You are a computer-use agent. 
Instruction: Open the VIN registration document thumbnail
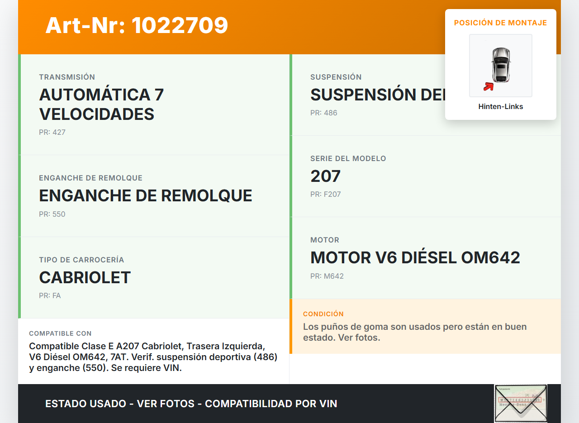point(521,403)
